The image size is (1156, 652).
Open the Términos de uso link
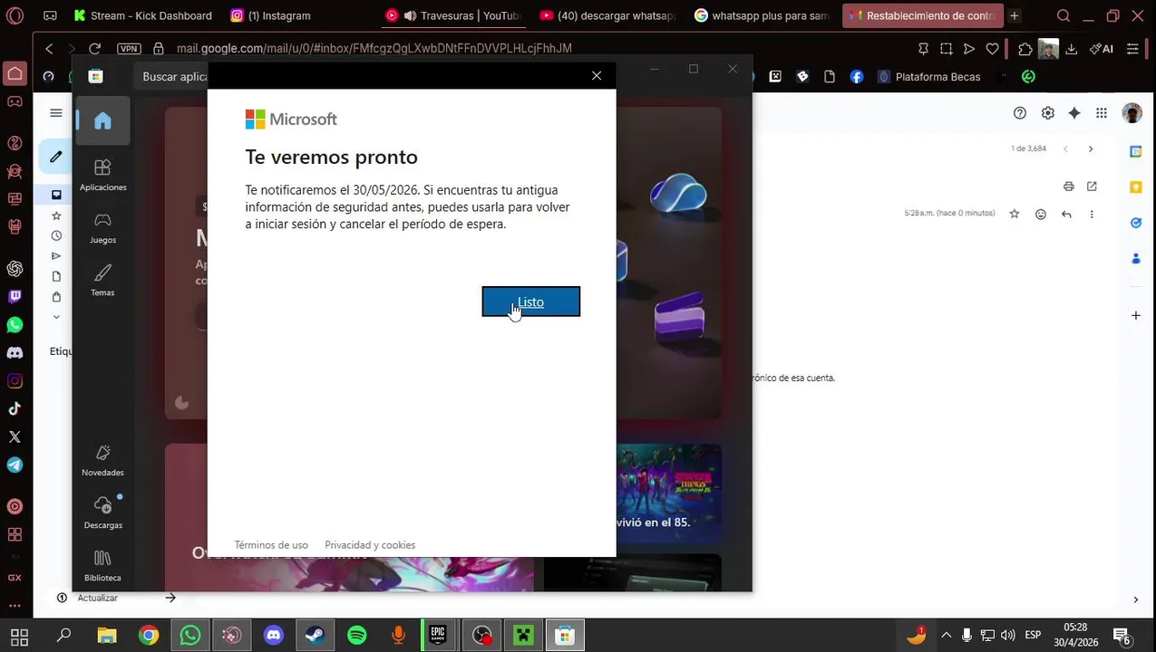point(271,544)
